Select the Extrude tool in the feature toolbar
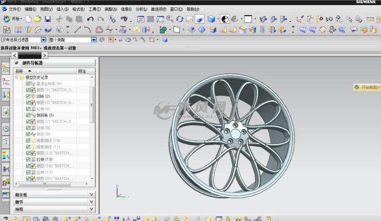381x221 pixels. click(19, 30)
